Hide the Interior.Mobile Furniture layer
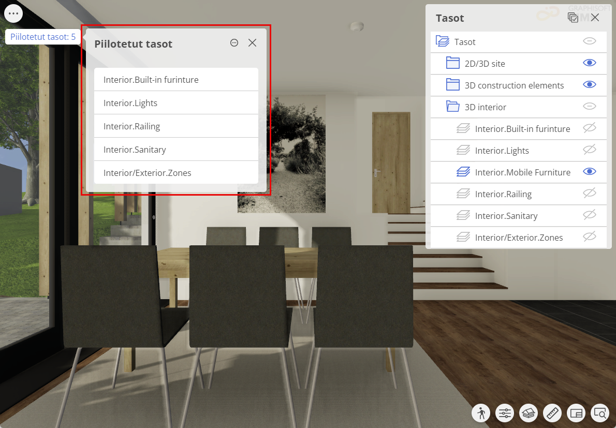The image size is (616, 428). pyautogui.click(x=589, y=172)
